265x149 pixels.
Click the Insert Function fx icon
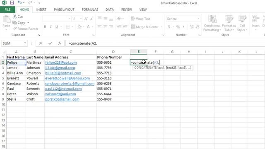pos(60,43)
